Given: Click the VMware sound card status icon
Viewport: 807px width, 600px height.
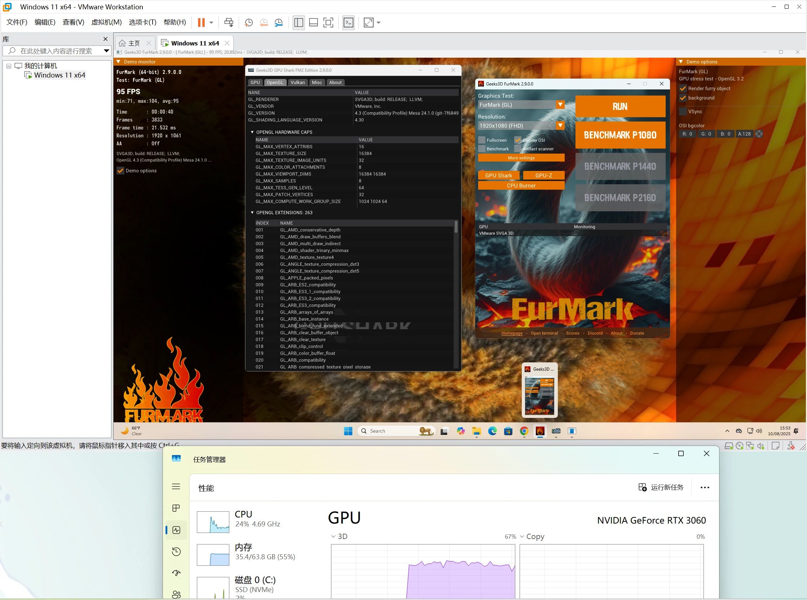Looking at the screenshot, I should point(761,446).
